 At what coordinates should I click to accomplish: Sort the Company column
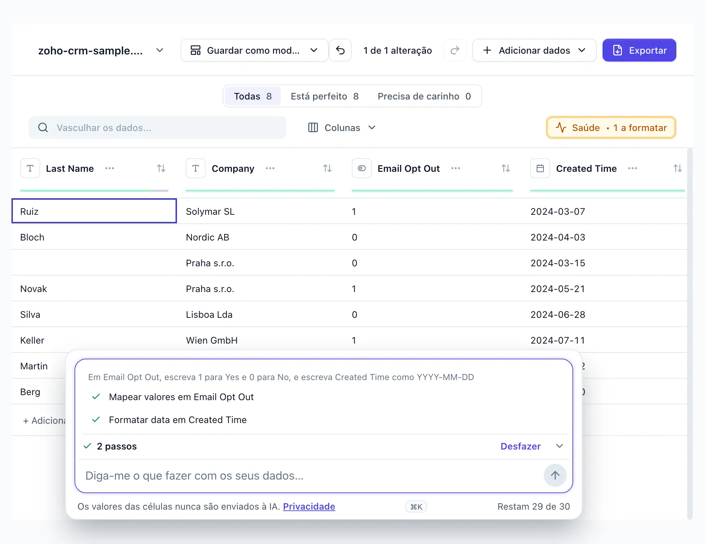327,168
